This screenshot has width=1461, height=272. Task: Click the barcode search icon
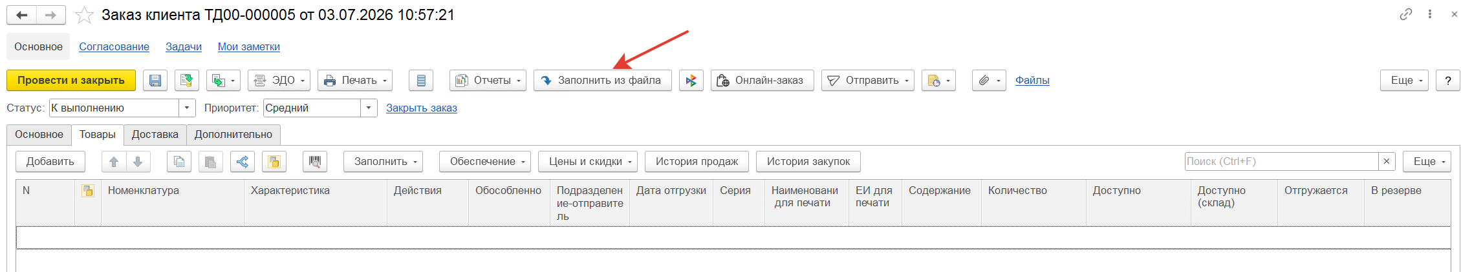pyautogui.click(x=315, y=162)
